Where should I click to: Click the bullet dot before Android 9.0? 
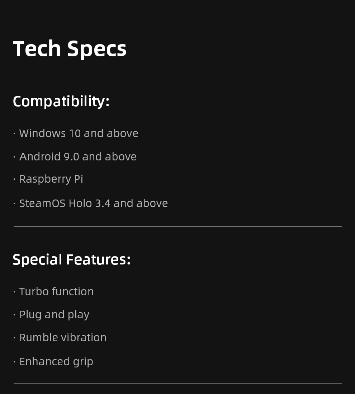14,157
